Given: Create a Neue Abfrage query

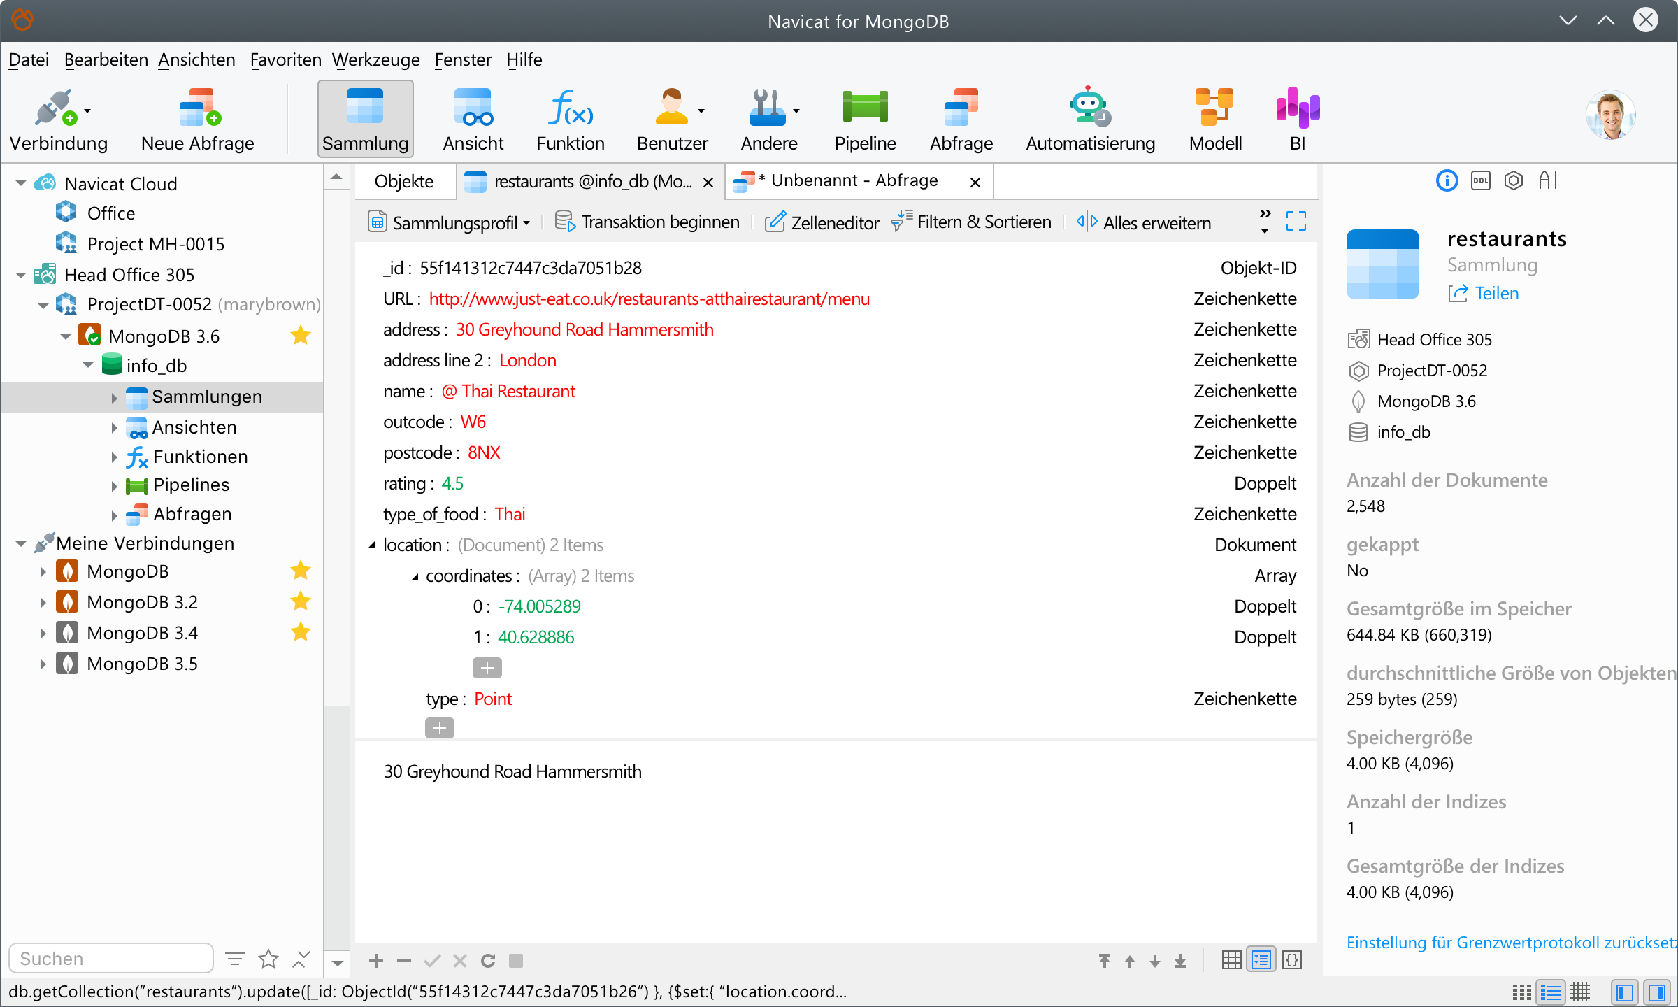Looking at the screenshot, I should click(x=198, y=120).
